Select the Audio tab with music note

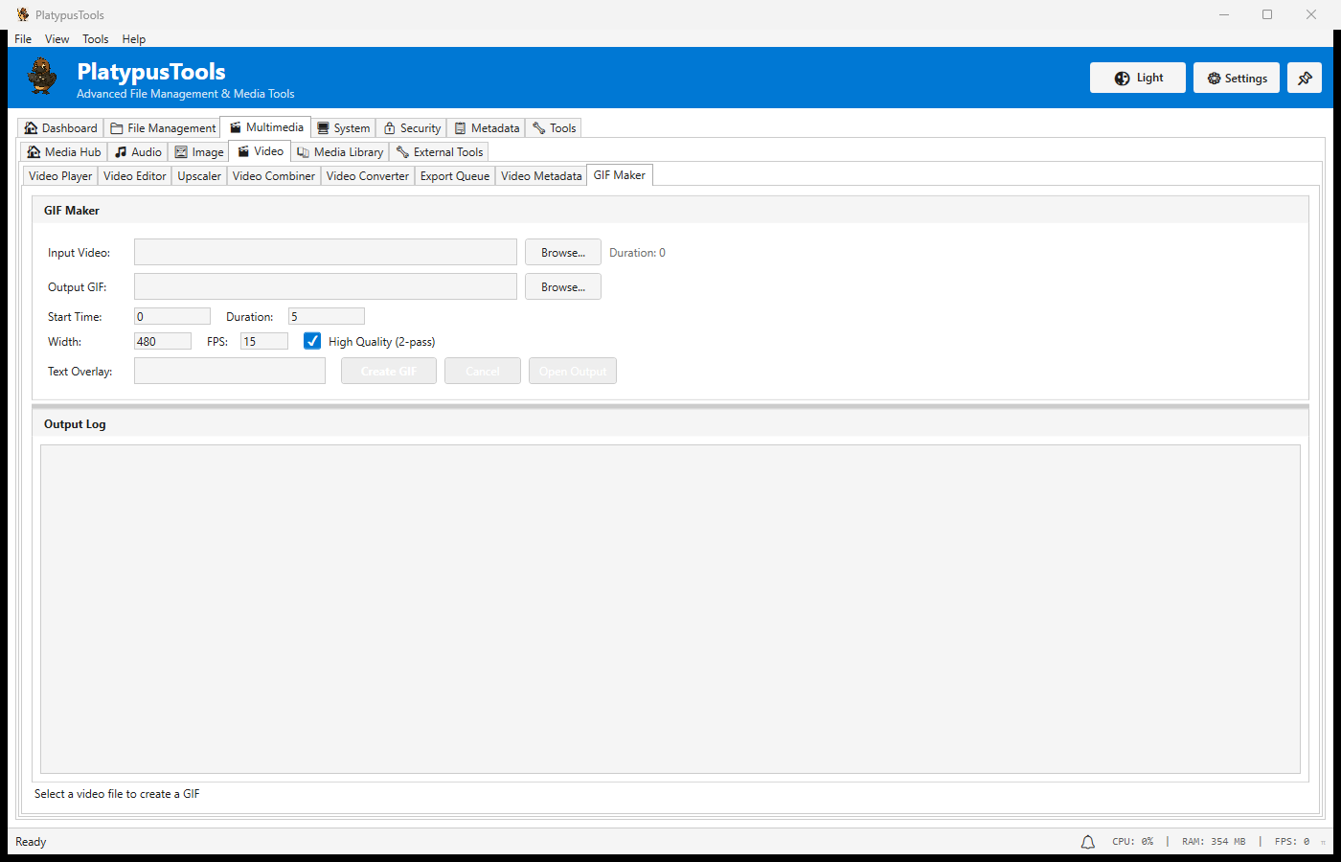click(138, 152)
